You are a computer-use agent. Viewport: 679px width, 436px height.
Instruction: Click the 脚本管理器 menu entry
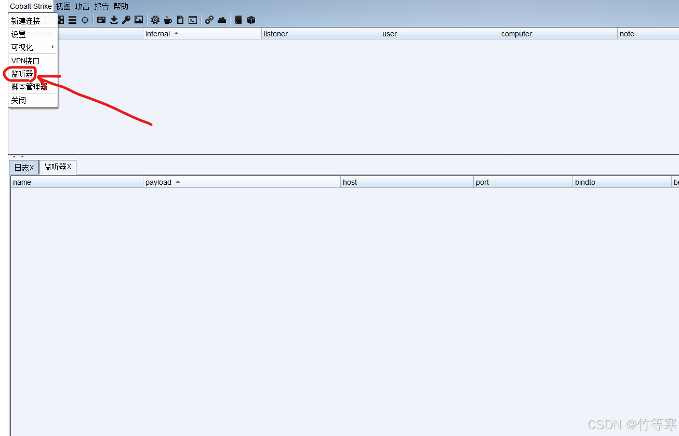30,87
